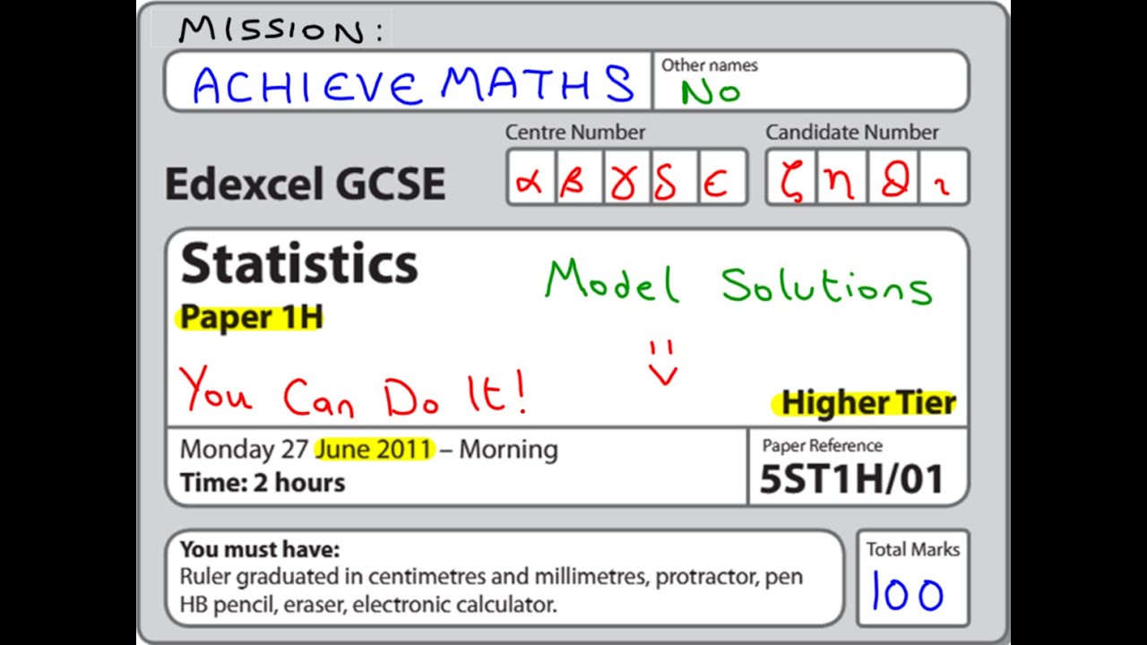Click the 'You must have:' heading
This screenshot has height=645, width=1147.
point(260,549)
